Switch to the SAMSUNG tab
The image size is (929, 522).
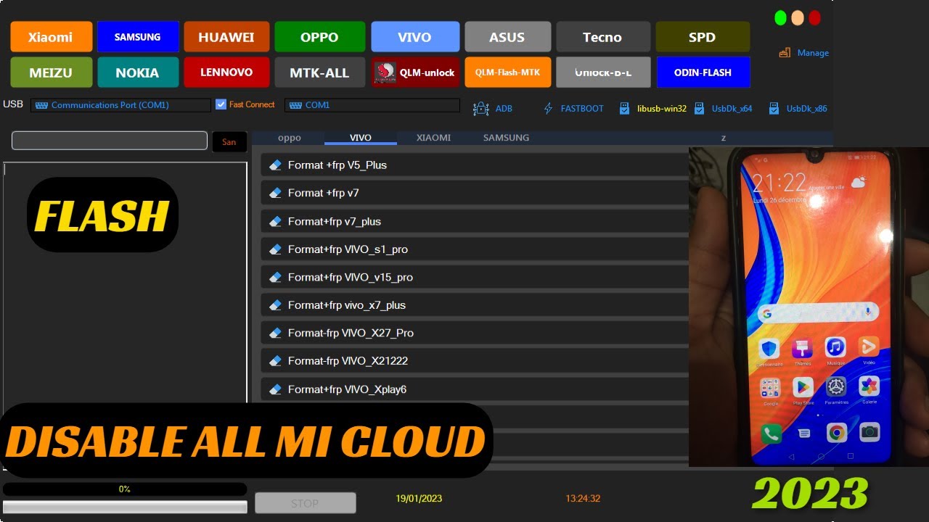[506, 138]
